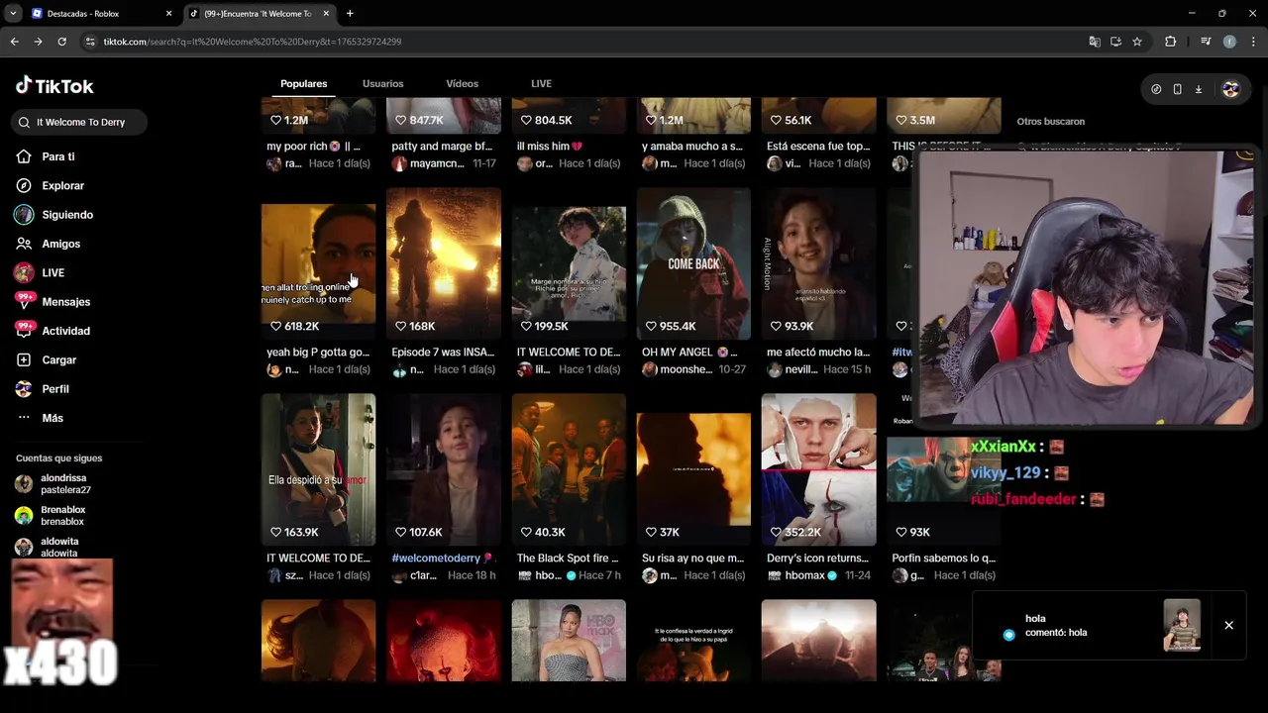Image resolution: width=1268 pixels, height=713 pixels.
Task: Open Chrome three-dot menu
Action: coord(1253,42)
